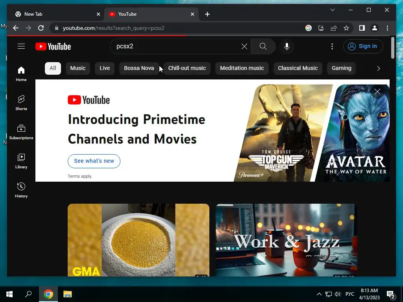Open Chrome tab search dropdown
This screenshot has width=403, height=302.
332,10
